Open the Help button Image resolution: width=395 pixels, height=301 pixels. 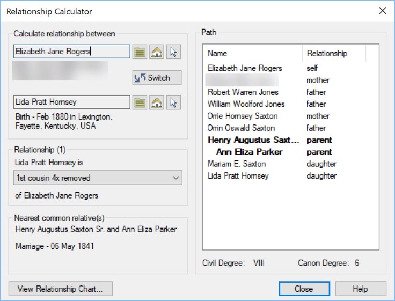point(361,289)
